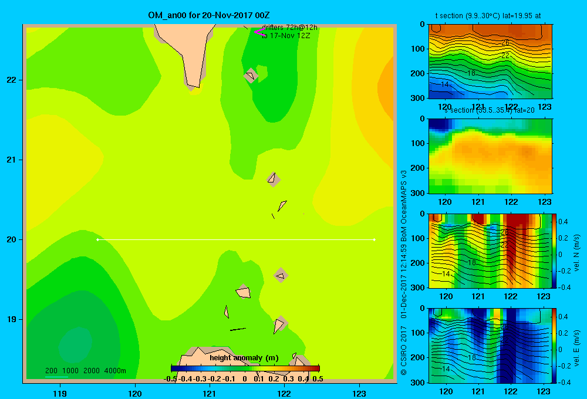Click the 'to 17-Nov 12Z' text
The width and height of the screenshot is (587, 399).
(286, 36)
